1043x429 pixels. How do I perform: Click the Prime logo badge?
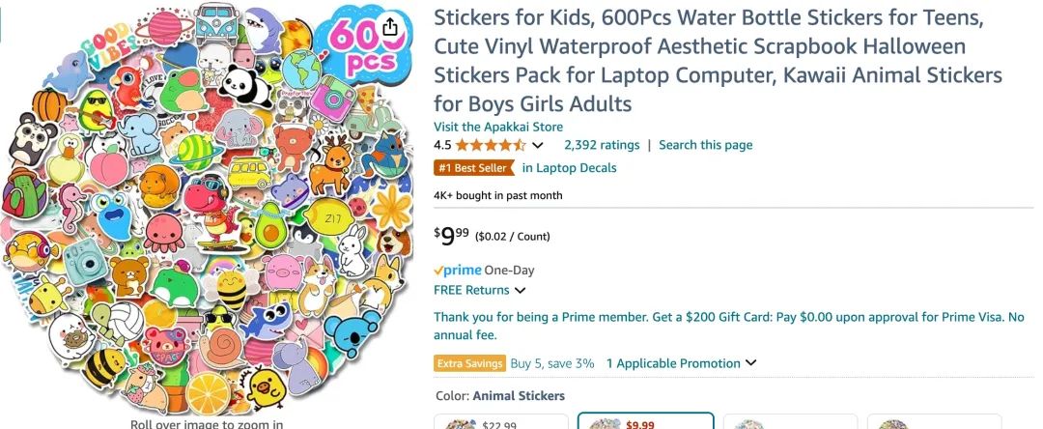(x=458, y=271)
